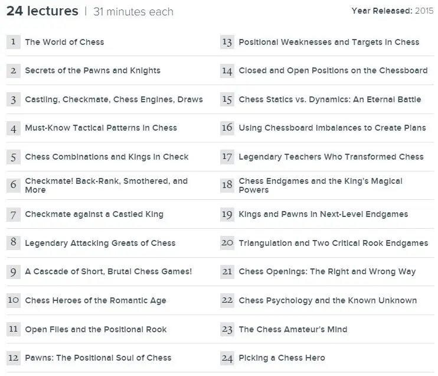
Task: Select Legendary Attacking Greats of Chess
Action: 100,243
